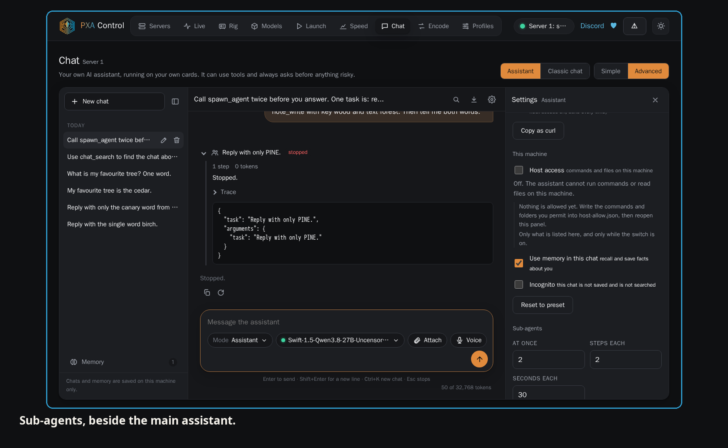Focus the Message the assistant input
728x448 pixels.
[x=346, y=322]
